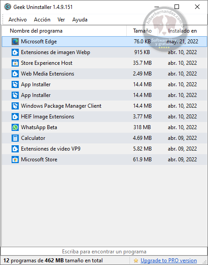Sort by Nombre del programa column header
The width and height of the screenshot is (208, 265).
tap(64, 31)
